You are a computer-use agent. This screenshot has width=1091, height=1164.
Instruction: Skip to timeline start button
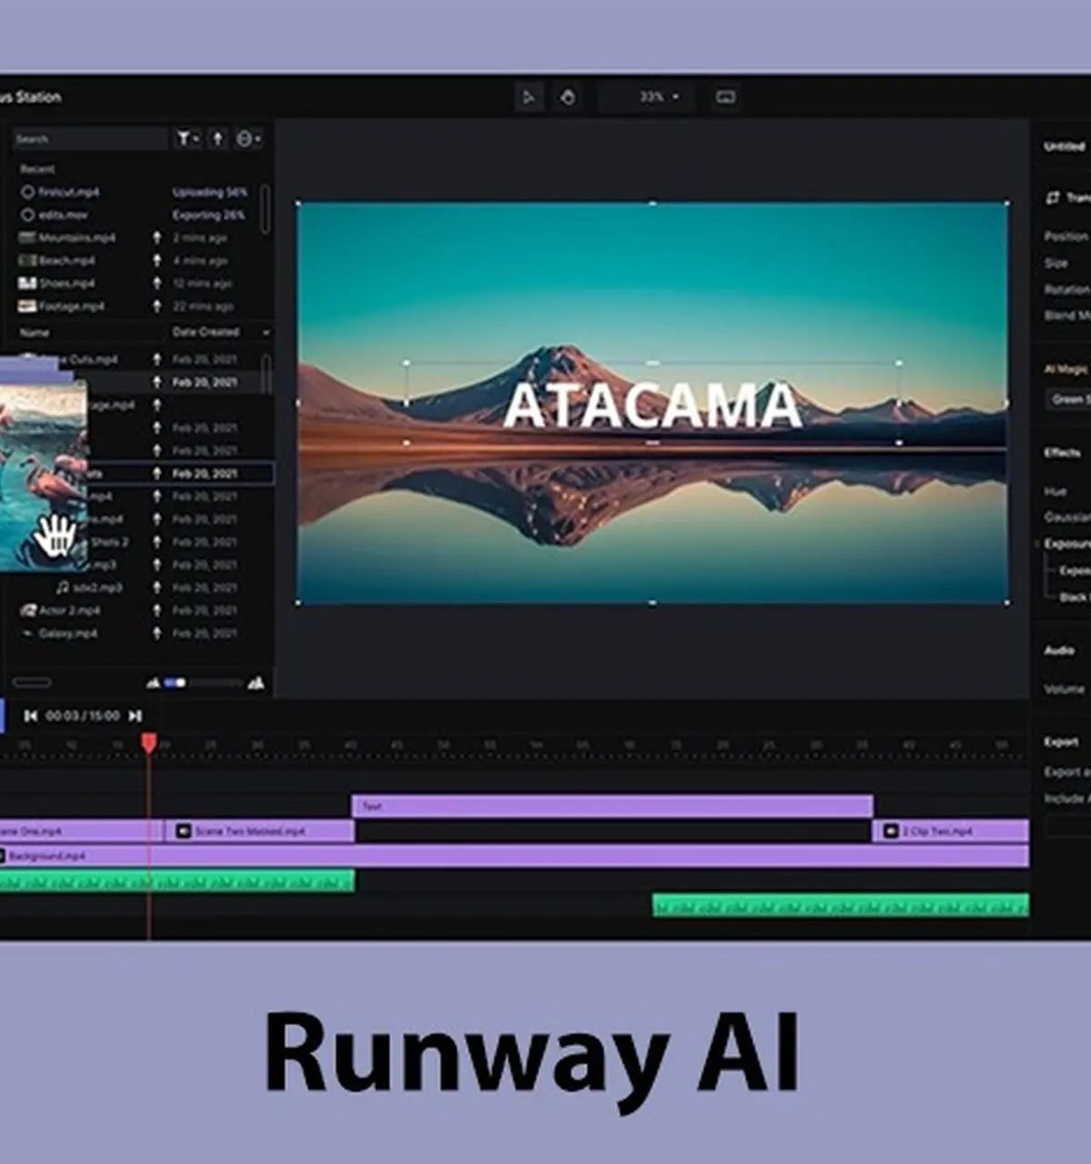tap(30, 716)
